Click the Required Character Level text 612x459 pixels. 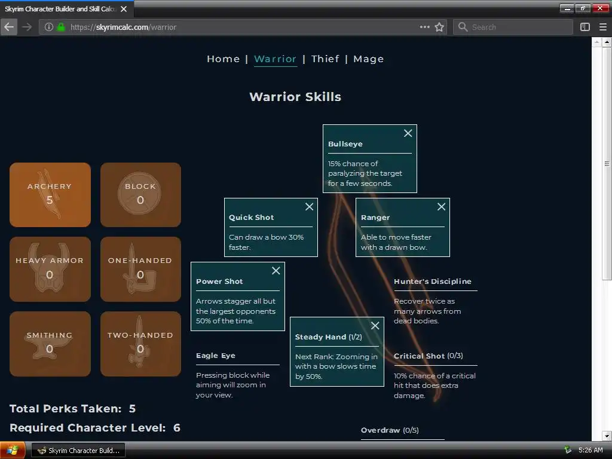click(95, 428)
